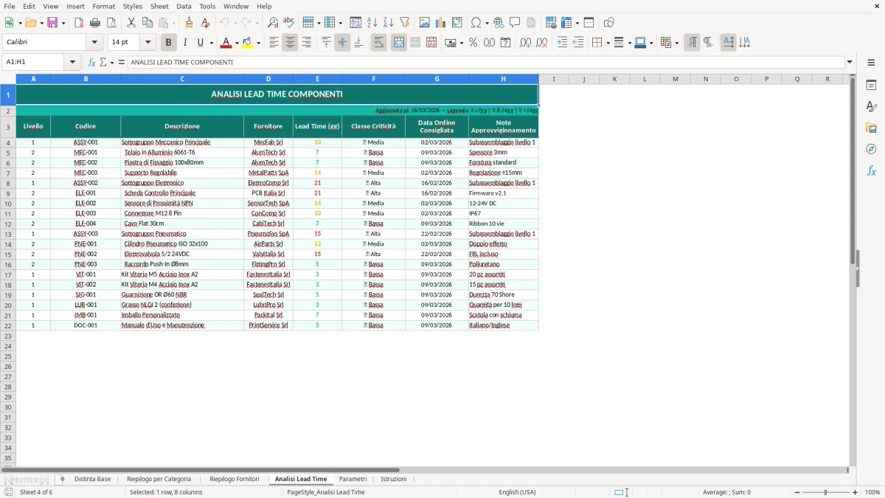Open the Select Function dropdown arrow

tap(111, 63)
